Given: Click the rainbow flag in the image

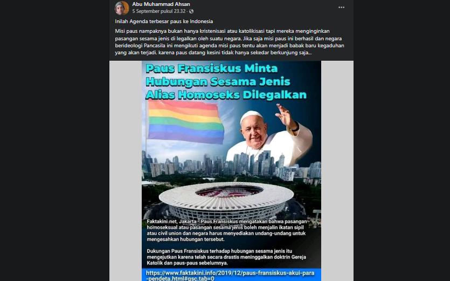Looking at the screenshot, I should click(185, 122).
